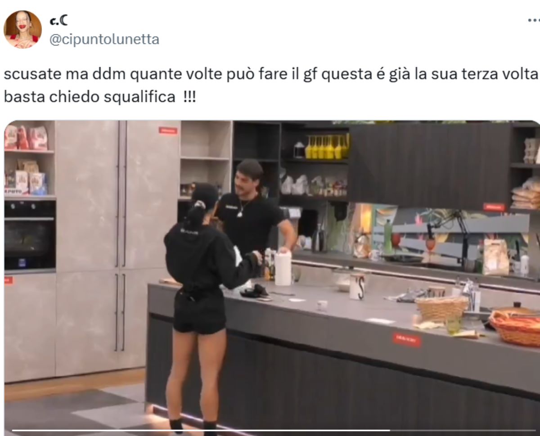
Task: Click the mug with letter S on counter
Action: (357, 286)
